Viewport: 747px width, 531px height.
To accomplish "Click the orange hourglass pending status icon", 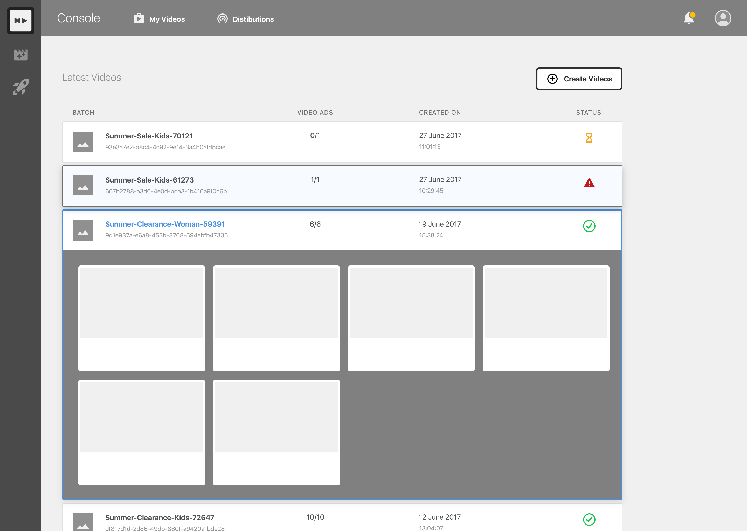I will click(x=589, y=138).
